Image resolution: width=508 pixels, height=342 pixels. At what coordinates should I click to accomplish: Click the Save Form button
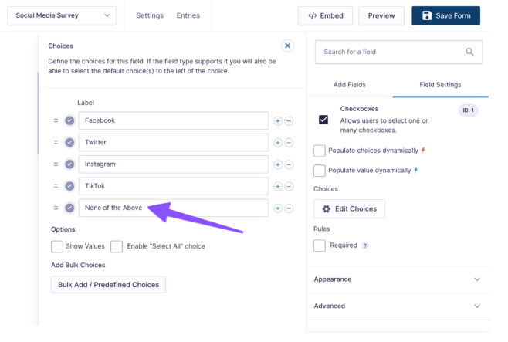(x=445, y=15)
